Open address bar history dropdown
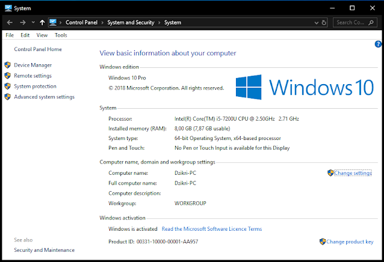The image size is (384, 262). coord(317,23)
